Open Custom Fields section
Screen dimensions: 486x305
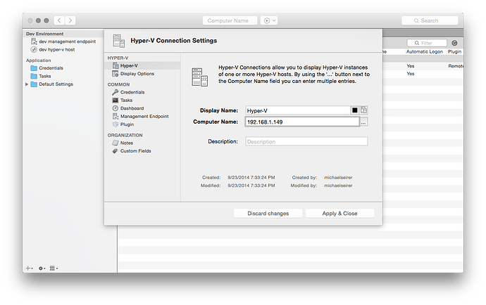point(135,150)
